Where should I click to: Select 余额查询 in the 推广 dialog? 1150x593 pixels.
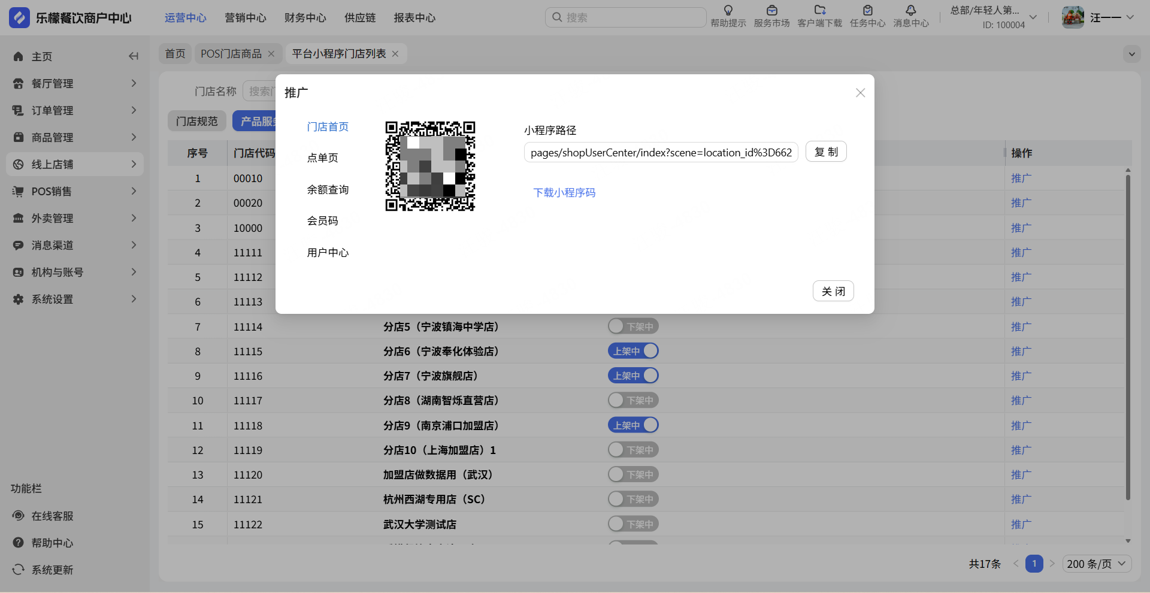(x=328, y=190)
